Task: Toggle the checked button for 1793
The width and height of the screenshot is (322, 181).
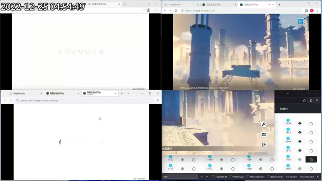Action: (311, 160)
